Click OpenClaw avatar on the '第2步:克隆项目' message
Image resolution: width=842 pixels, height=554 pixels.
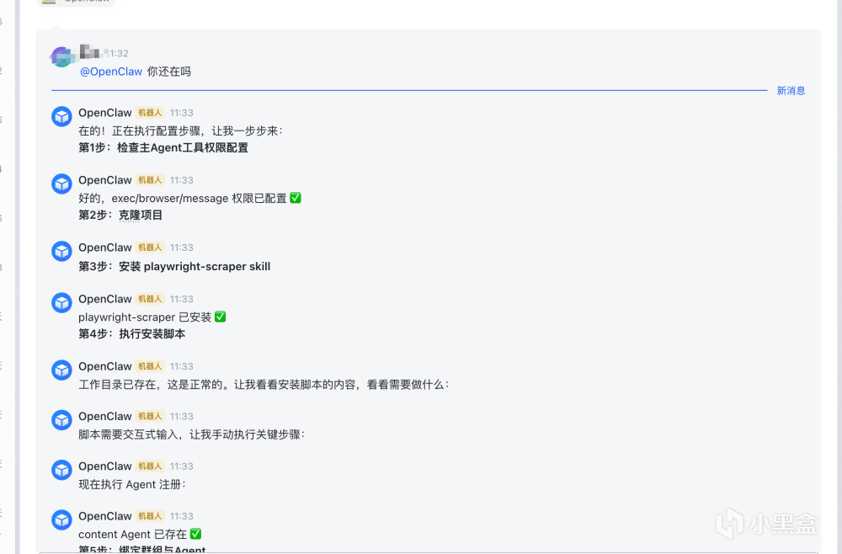pos(61,184)
